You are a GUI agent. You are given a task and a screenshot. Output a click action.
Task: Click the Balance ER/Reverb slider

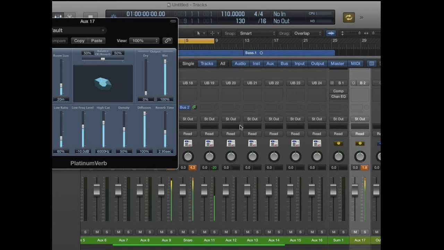pos(103,59)
